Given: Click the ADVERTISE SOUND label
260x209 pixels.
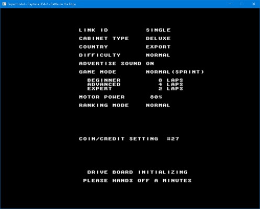Looking at the screenshot, I should (x=110, y=64).
